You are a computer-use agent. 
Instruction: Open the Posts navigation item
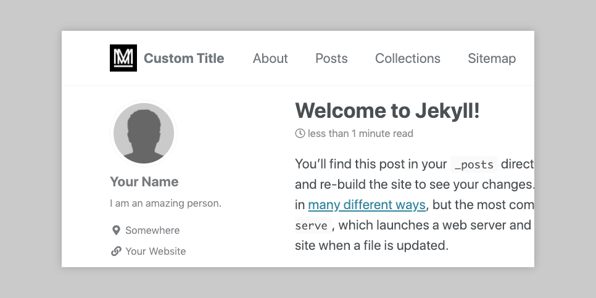click(331, 59)
